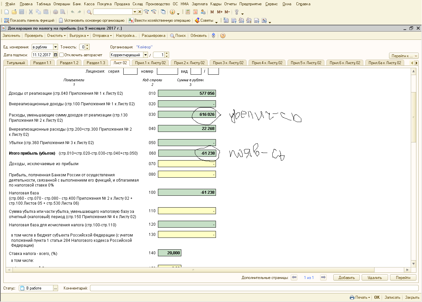Open the Корректирующий type dropdown

(x=146, y=55)
